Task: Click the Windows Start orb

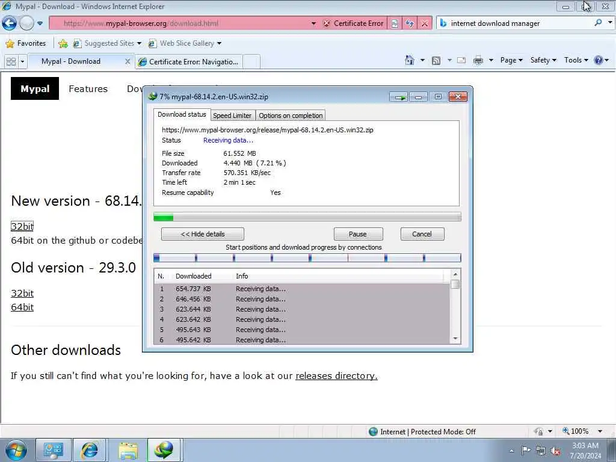Action: click(16, 450)
